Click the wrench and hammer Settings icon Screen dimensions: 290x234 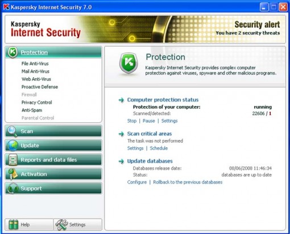pos(61,224)
